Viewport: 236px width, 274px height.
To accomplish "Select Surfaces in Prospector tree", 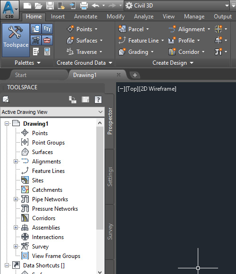I will [x=42, y=152].
